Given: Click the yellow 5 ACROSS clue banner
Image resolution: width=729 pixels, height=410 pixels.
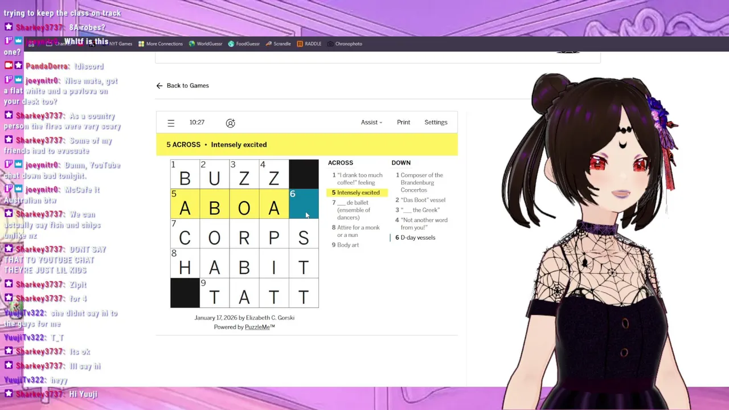Looking at the screenshot, I should tap(307, 145).
